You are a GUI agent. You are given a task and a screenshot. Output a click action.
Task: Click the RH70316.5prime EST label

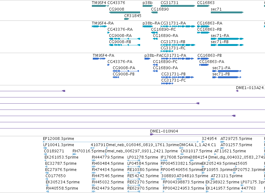[88, 151]
